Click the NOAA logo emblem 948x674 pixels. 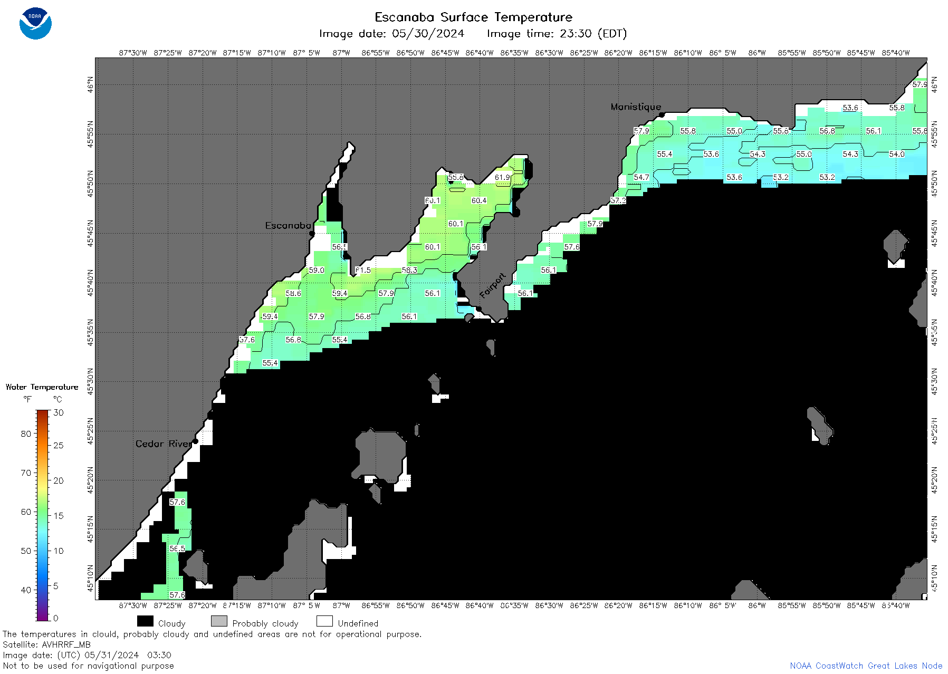tap(35, 23)
